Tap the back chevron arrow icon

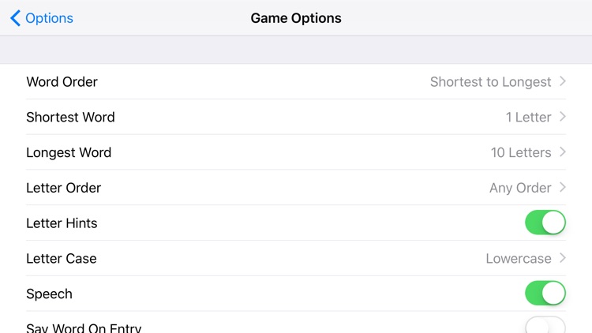tap(15, 17)
